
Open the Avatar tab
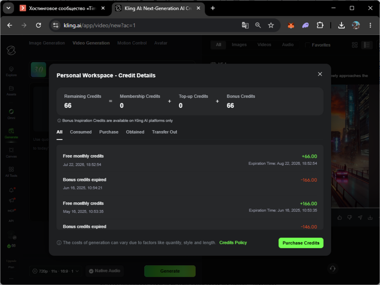161,43
